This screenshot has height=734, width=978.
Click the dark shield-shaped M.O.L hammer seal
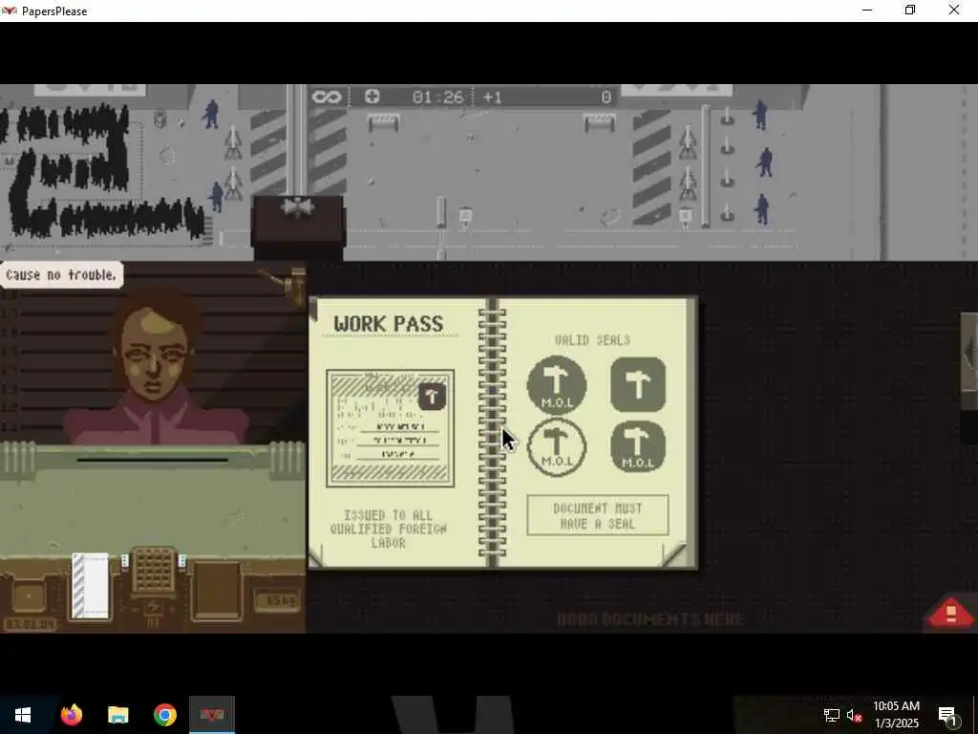638,446
